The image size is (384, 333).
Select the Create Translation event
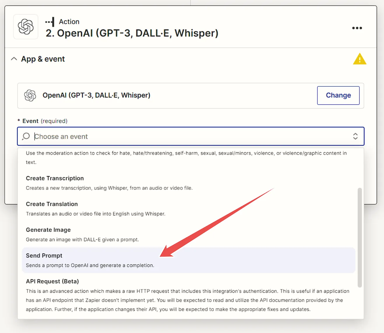pos(189,208)
